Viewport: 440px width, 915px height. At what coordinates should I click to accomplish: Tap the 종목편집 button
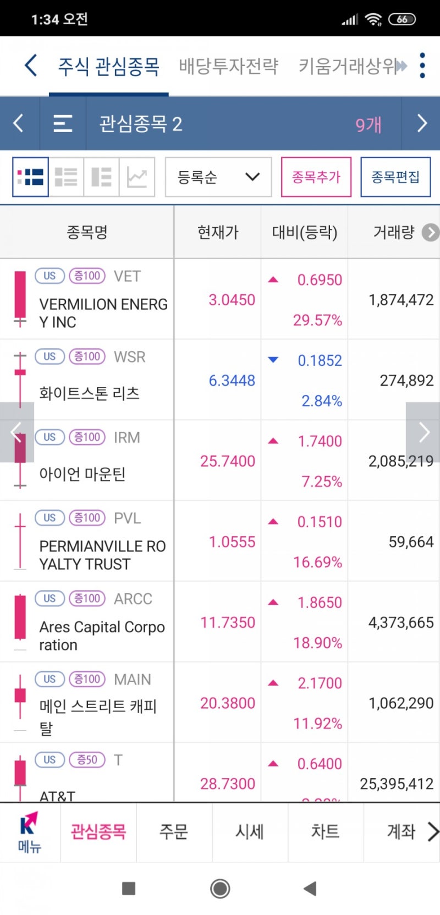click(395, 177)
